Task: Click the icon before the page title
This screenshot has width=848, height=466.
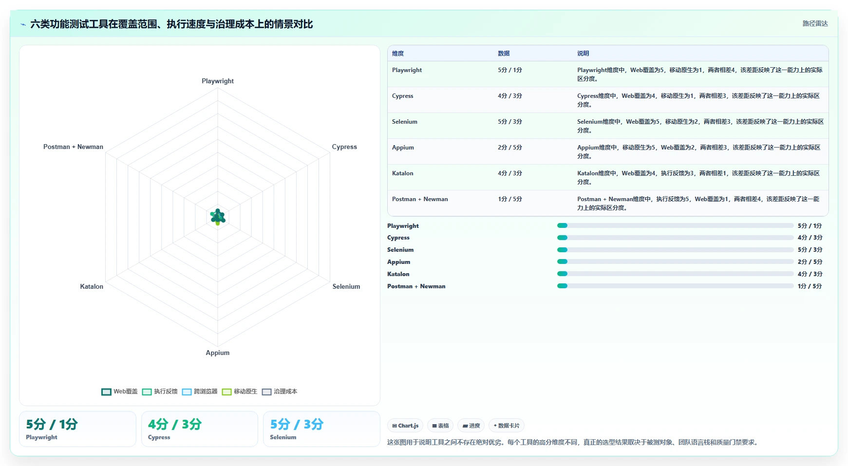Action: tap(23, 24)
